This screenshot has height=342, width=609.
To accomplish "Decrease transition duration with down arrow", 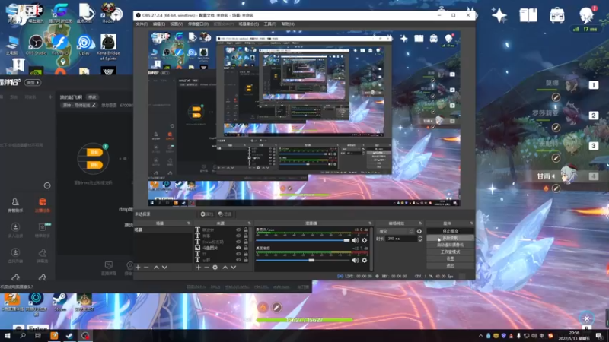I will point(420,240).
